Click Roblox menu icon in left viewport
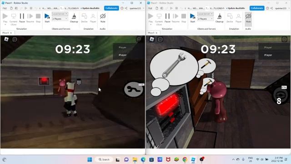The height and width of the screenshot is (164, 291). [x=6, y=39]
